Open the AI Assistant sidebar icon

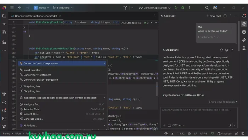coord(244,24)
